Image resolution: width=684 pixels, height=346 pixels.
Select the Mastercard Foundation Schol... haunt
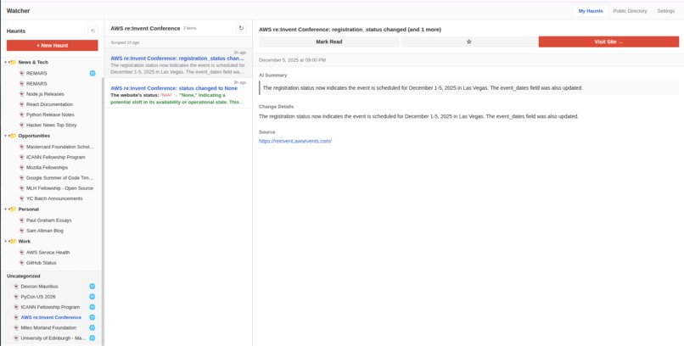[59, 147]
